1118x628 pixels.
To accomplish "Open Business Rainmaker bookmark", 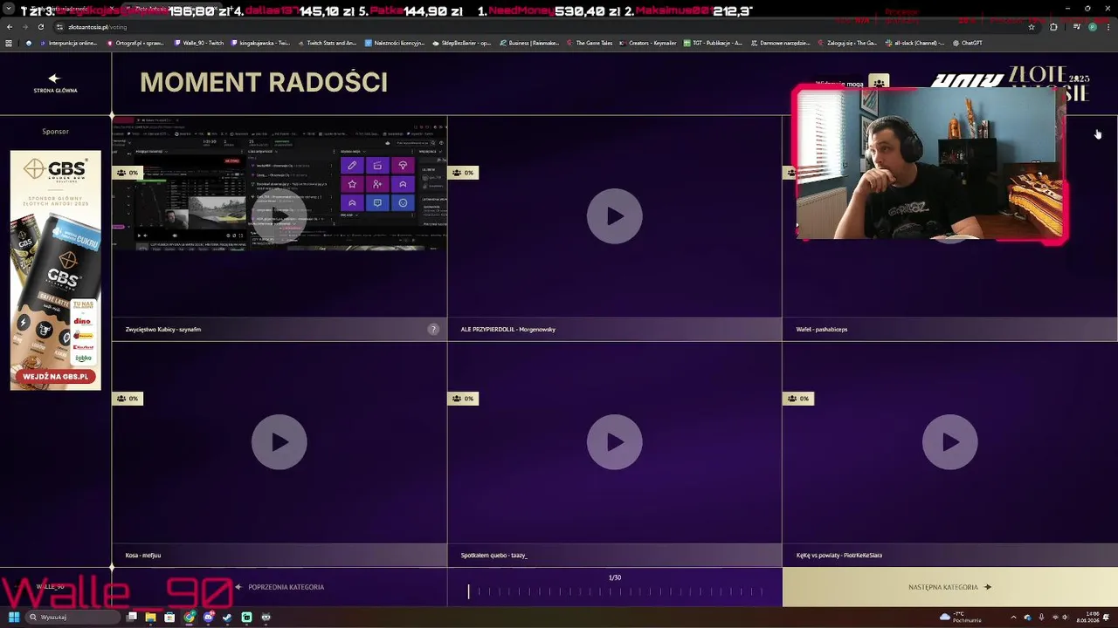I will click(x=530, y=43).
